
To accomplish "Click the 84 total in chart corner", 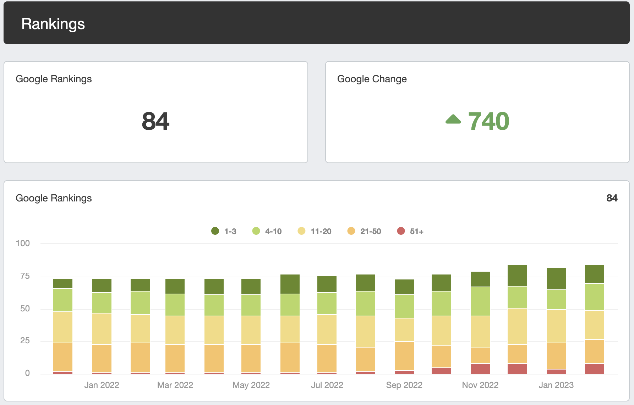I will [612, 198].
